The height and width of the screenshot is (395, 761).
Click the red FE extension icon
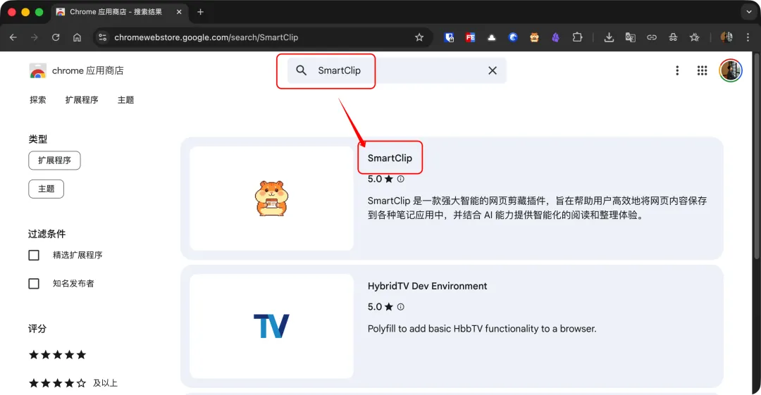[x=470, y=37]
